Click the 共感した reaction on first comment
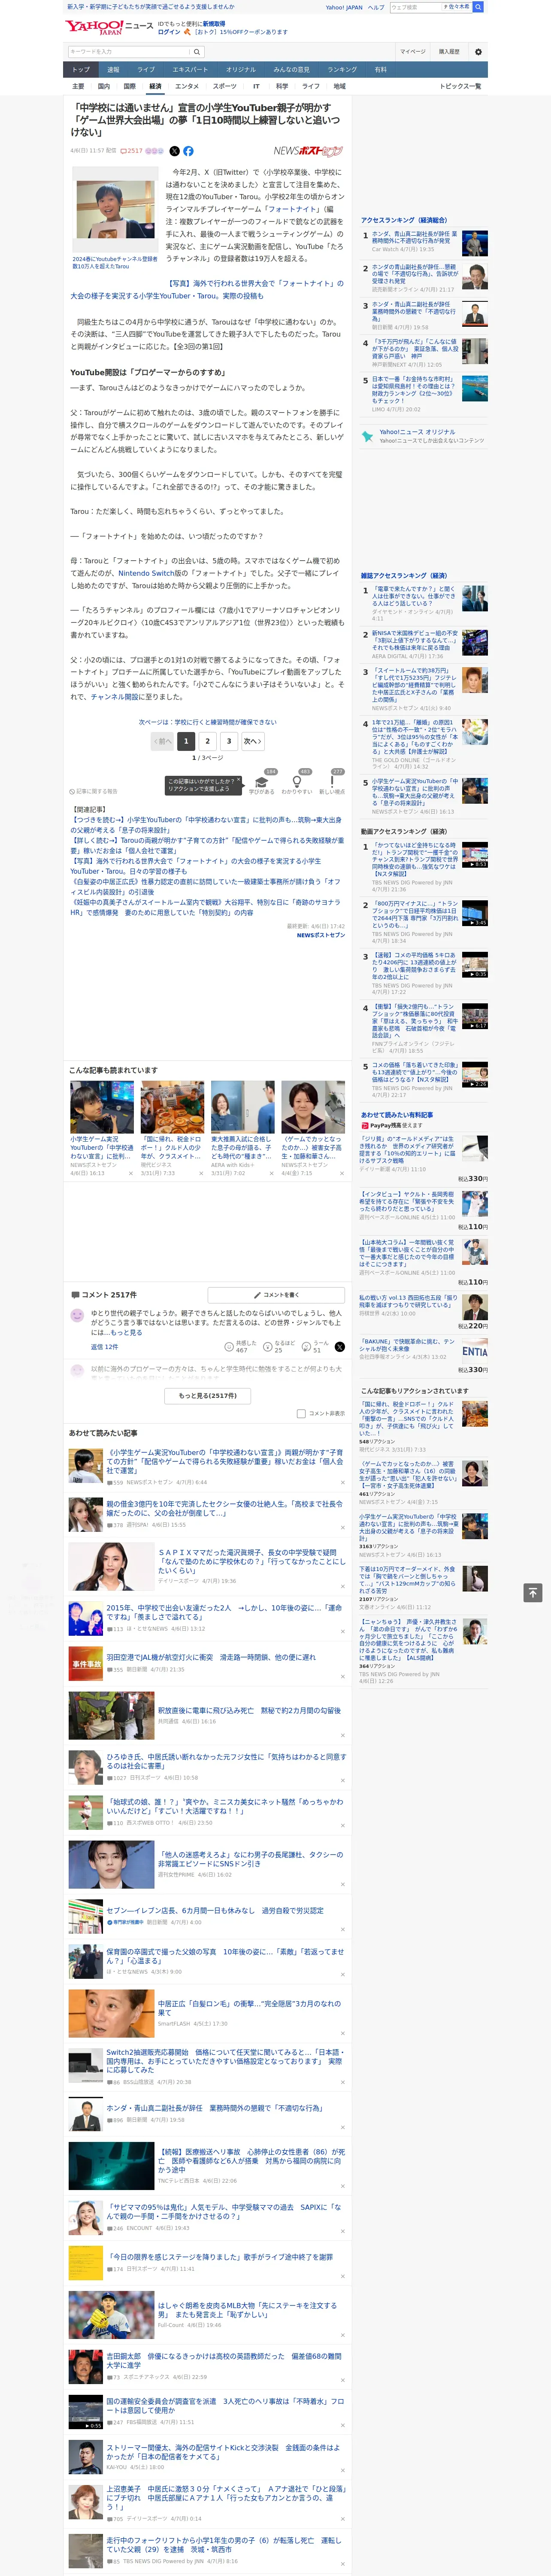The height and width of the screenshot is (2576, 551). (x=240, y=1347)
